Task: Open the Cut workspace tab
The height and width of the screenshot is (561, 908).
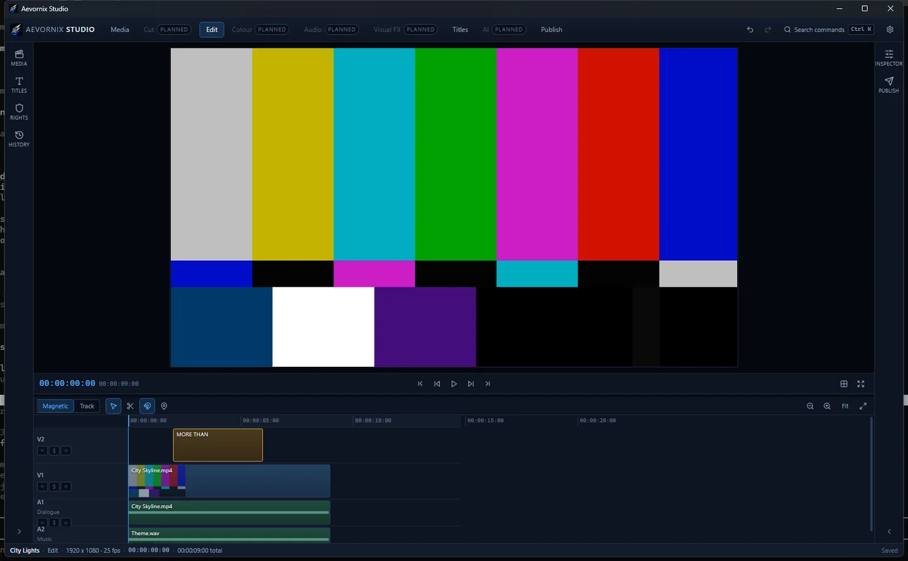Action: point(167,30)
